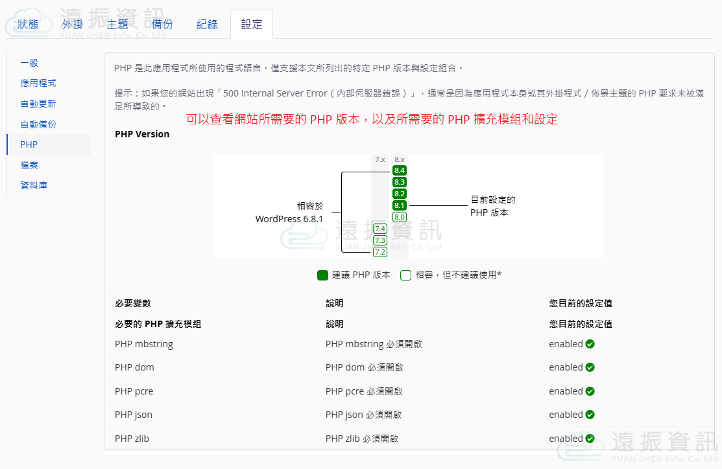This screenshot has height=469, width=722.
Task: Open 一般 settings in sidebar
Action: (x=30, y=63)
